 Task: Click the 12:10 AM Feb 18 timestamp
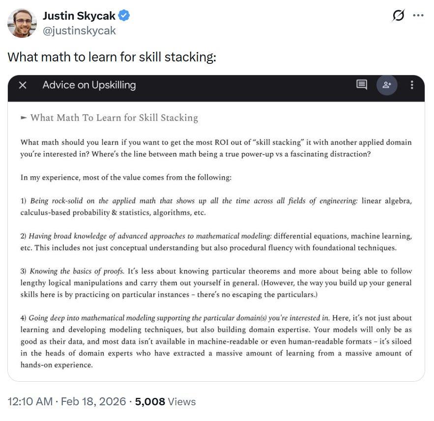67,401
